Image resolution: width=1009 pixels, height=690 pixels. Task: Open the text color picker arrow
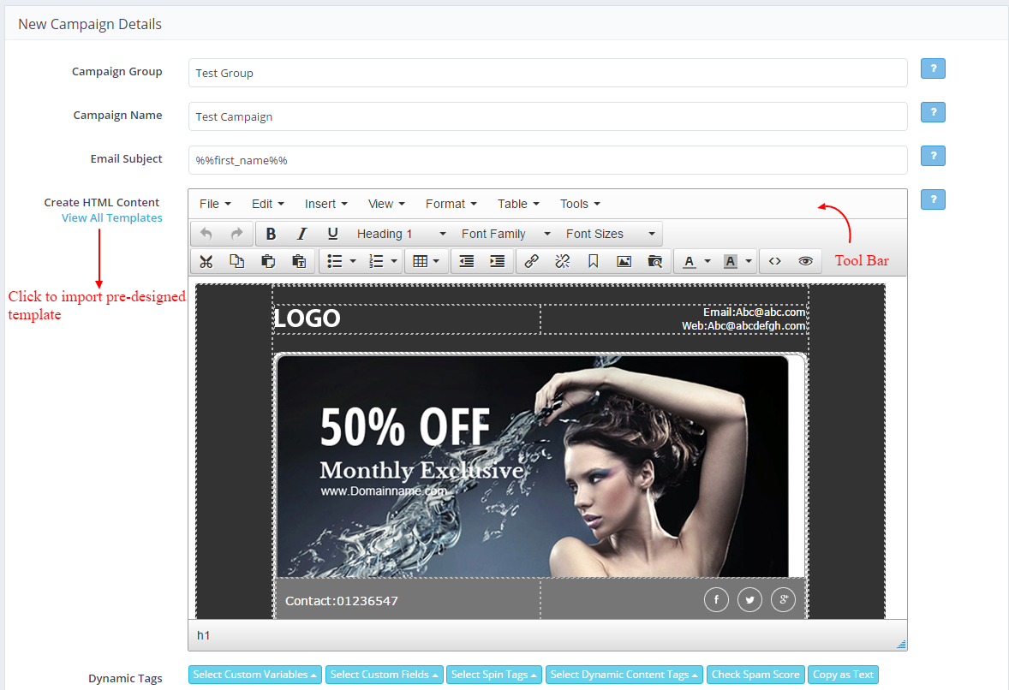(x=707, y=262)
